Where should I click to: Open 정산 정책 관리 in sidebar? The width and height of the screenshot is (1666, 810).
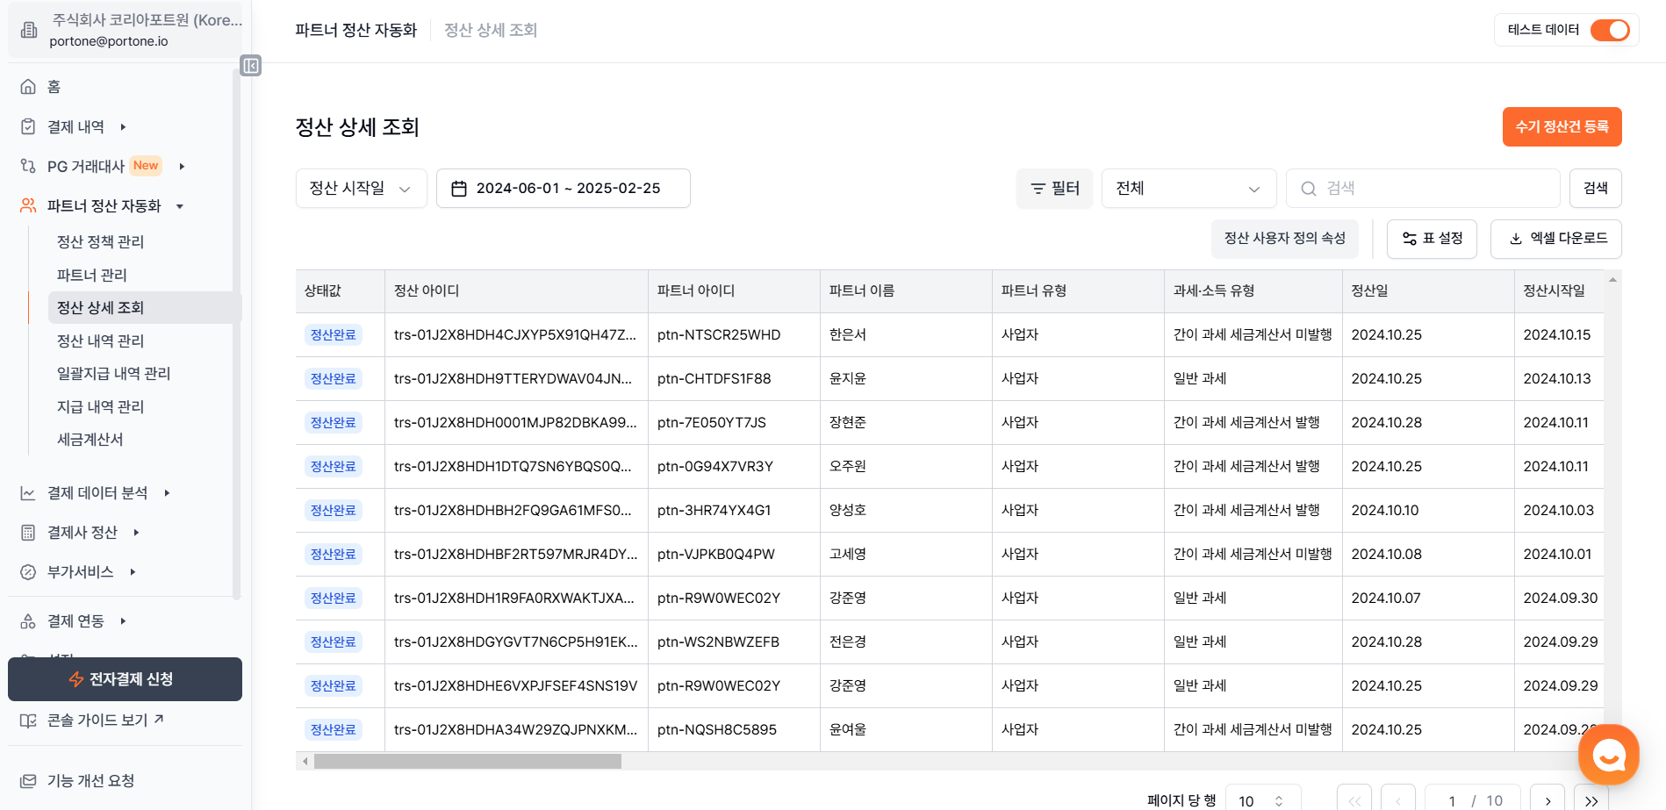click(x=100, y=241)
